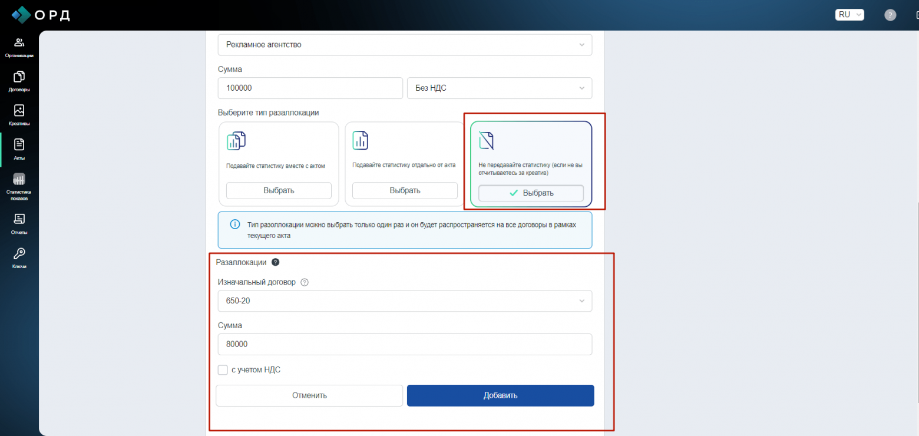This screenshot has height=436, width=919.
Task: Click the hint icon beside Изначальный договор
Action: click(x=305, y=282)
